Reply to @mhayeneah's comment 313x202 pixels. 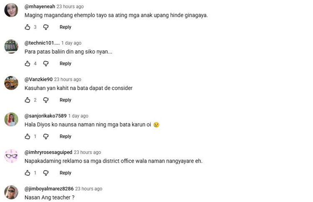point(66,27)
